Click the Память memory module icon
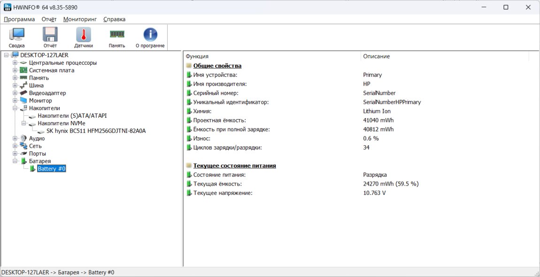 pyautogui.click(x=117, y=35)
